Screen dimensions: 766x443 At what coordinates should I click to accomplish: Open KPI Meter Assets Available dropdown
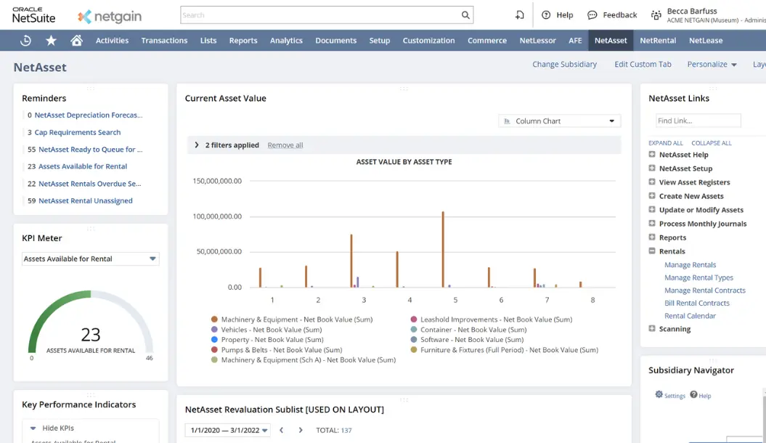tap(90, 259)
